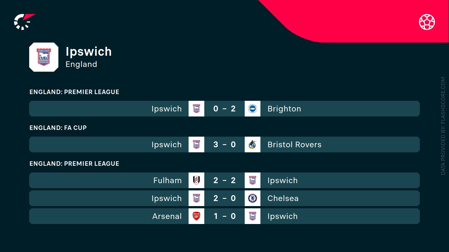The width and height of the screenshot is (449, 252).
Task: Click the 3 - 0 score against Bristol Rovers
Action: coord(224,144)
